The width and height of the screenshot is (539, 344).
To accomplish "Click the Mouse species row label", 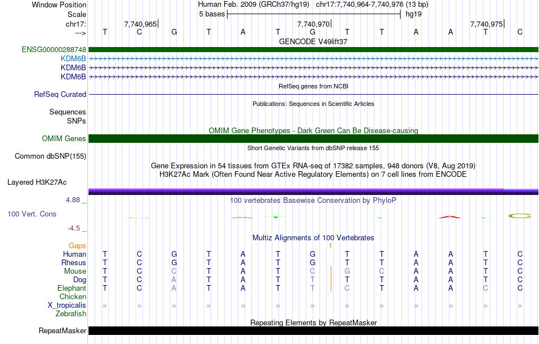I will pyautogui.click(x=75, y=271).
